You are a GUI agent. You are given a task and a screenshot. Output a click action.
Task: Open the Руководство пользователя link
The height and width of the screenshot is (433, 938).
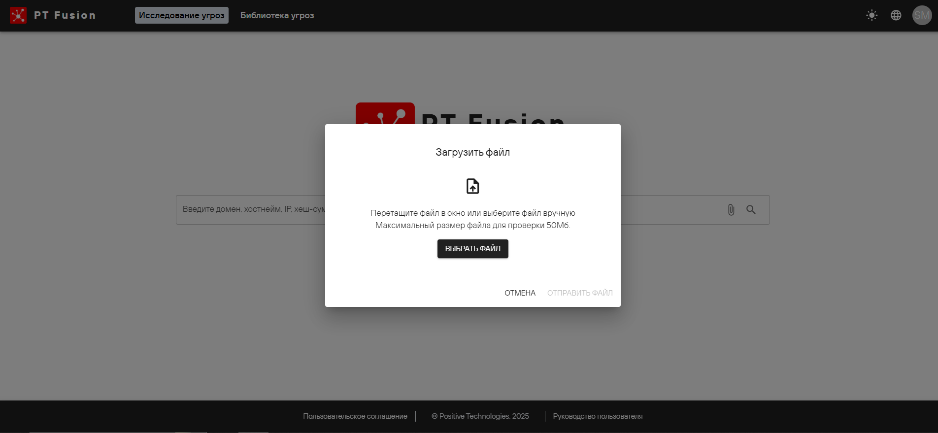point(597,416)
